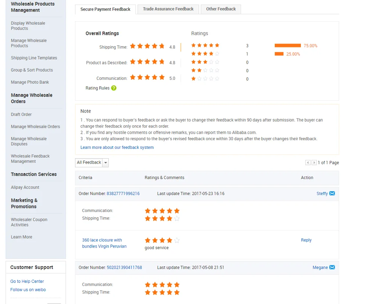Go to Help Center link
The image size is (379, 304).
pyautogui.click(x=27, y=281)
